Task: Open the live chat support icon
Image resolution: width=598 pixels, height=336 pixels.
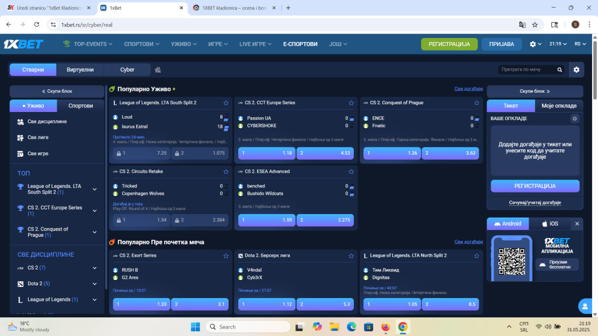Action: coord(585,306)
